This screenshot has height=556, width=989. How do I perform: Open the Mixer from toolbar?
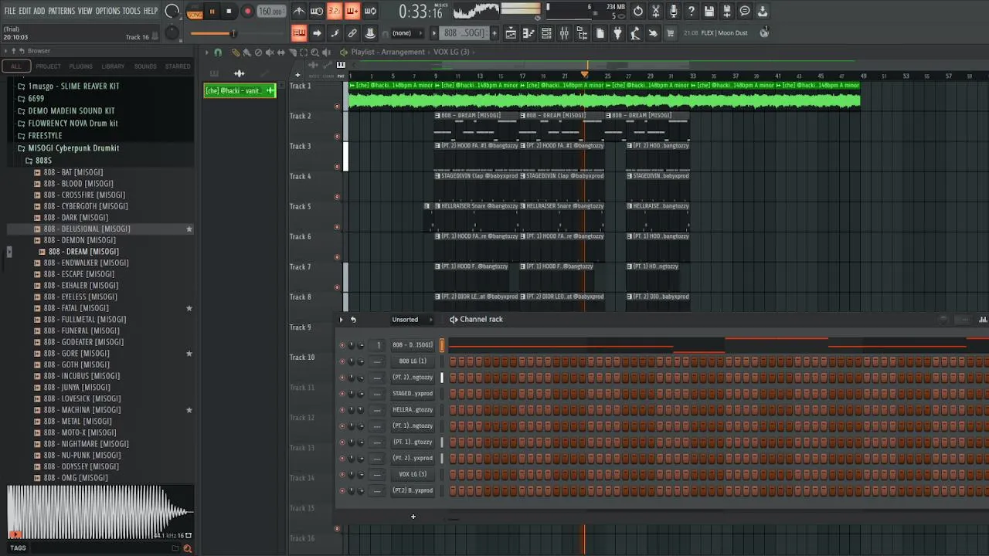click(564, 33)
